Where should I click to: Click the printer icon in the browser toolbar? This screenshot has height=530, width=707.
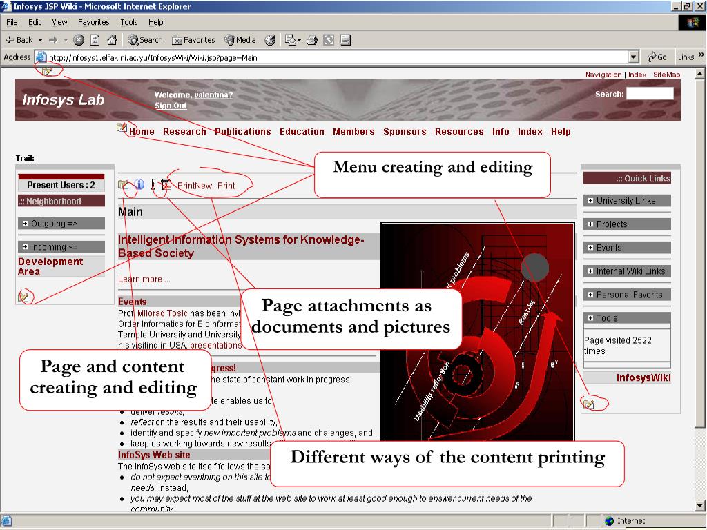[312, 40]
